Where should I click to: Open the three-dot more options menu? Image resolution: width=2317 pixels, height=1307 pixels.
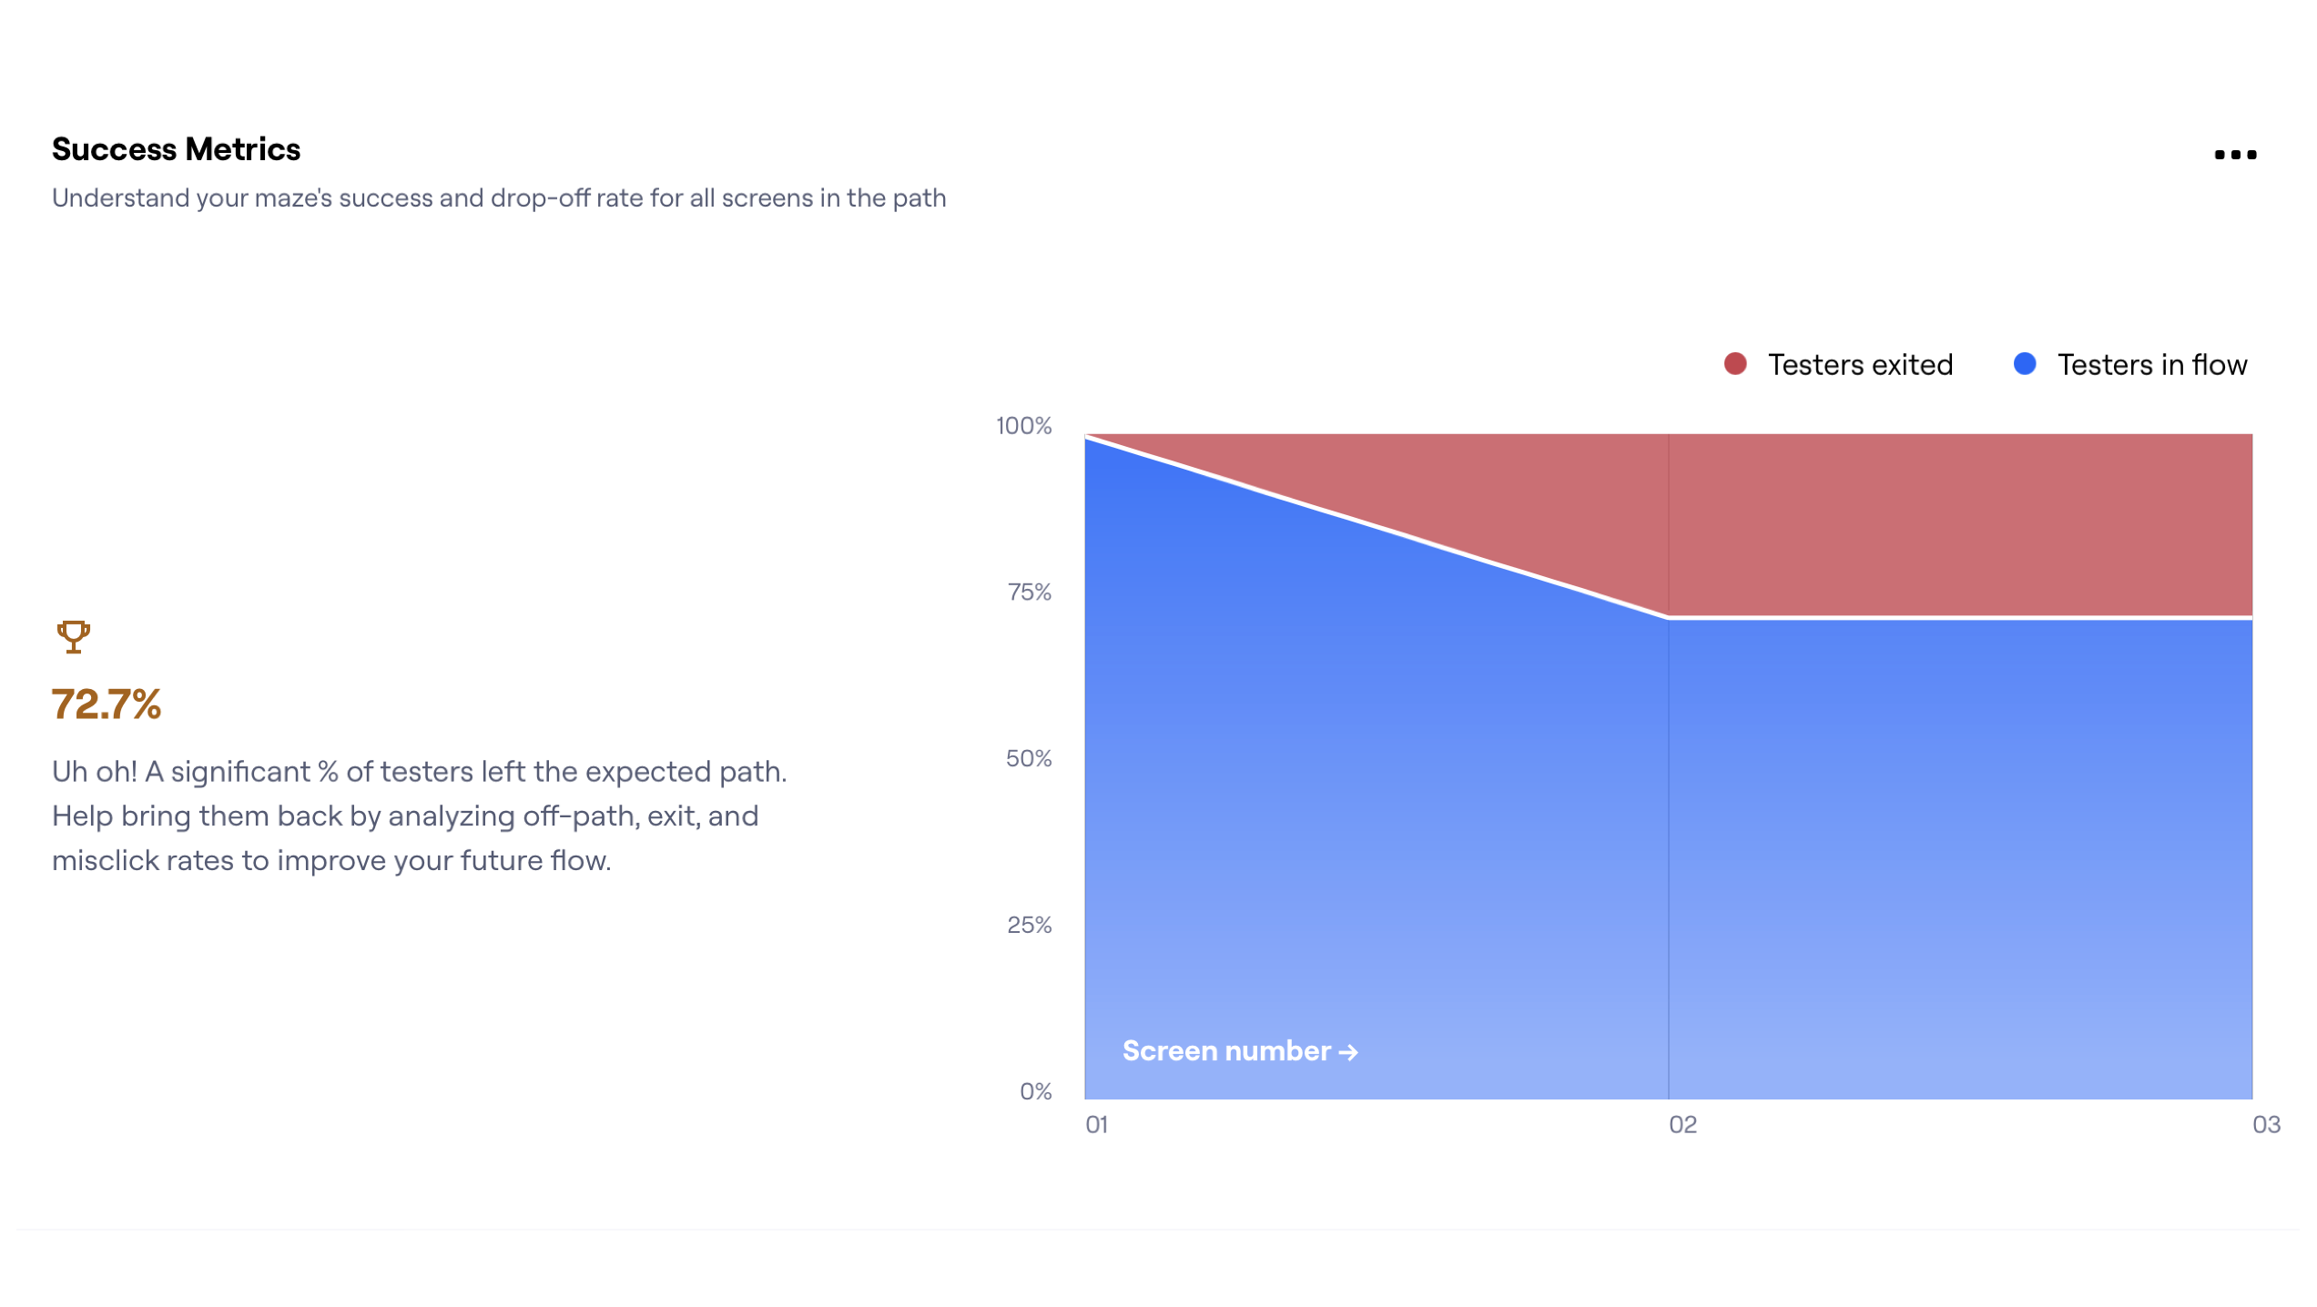(2234, 155)
